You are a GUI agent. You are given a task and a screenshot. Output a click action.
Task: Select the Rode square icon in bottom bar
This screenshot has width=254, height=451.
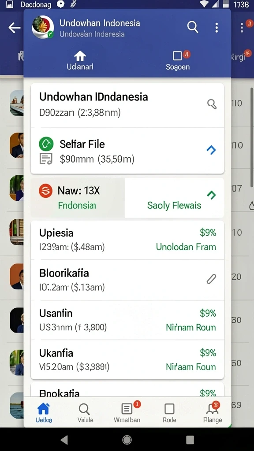click(x=169, y=413)
